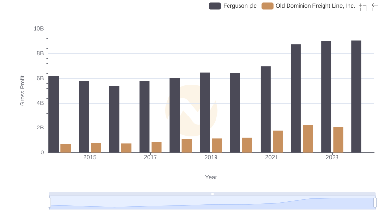Screen dimensions: 384x221
Task: Click the '4B' y-axis label
Action: point(40,103)
